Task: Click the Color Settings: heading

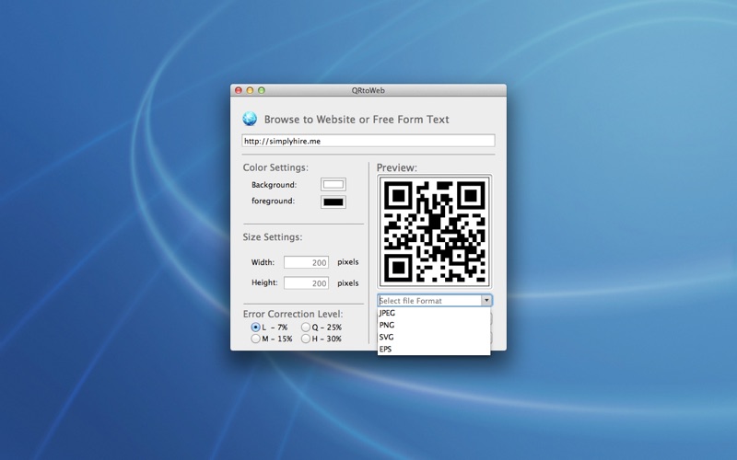Action: [275, 167]
